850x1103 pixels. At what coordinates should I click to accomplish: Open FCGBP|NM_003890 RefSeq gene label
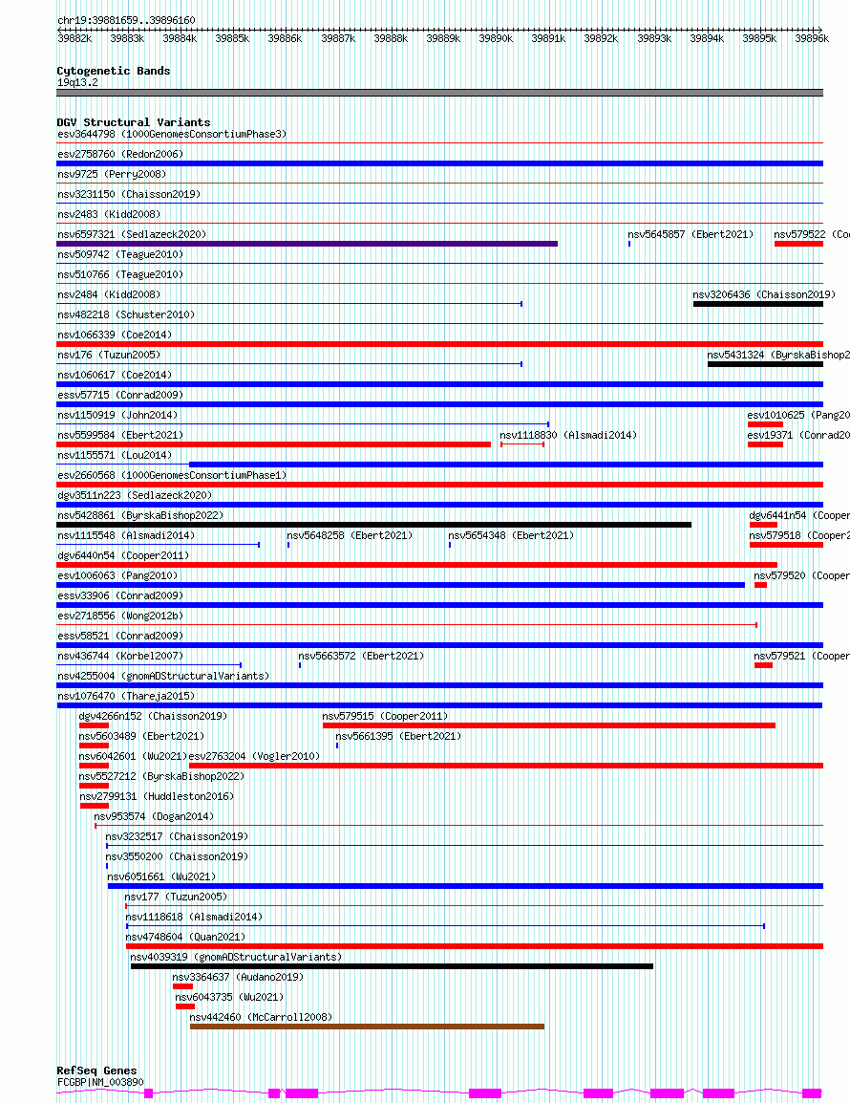tap(100, 1083)
